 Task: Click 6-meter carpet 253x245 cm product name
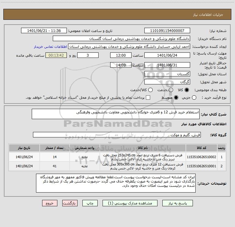point(143,157)
